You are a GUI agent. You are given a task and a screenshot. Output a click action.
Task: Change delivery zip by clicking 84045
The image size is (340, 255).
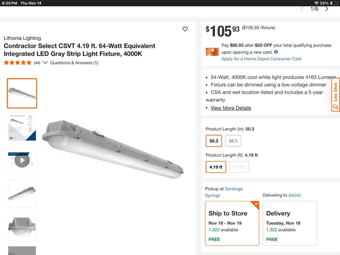coord(295,195)
